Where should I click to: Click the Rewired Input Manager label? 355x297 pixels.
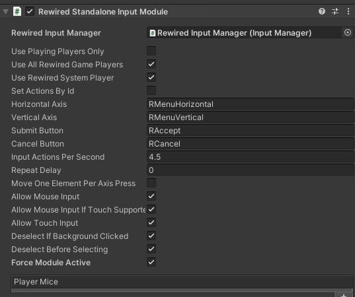click(56, 33)
